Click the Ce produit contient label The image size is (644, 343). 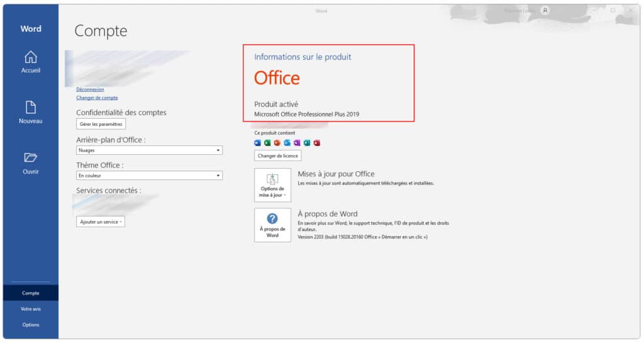coord(274,133)
